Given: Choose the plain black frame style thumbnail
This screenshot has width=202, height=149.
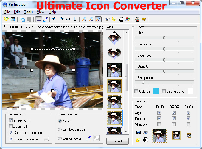Looking at the screenshot, I should [x=114, y=70].
